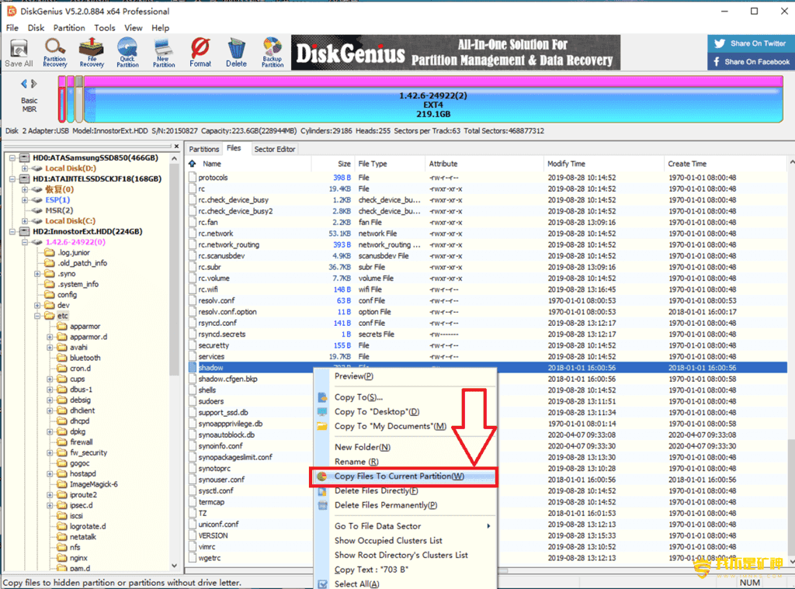Tick the checkbox for services file
The height and width of the screenshot is (589, 795).
(193, 356)
